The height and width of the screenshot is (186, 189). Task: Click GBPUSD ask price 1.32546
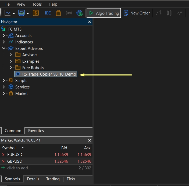[x=84, y=161]
